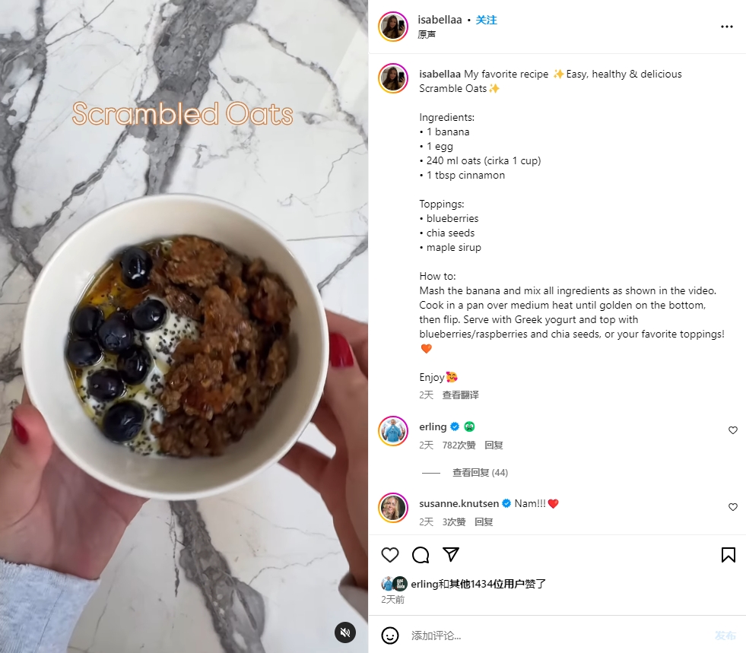Like susanne.knutsen's comment with heart
The height and width of the screenshot is (653, 746).
tap(732, 507)
